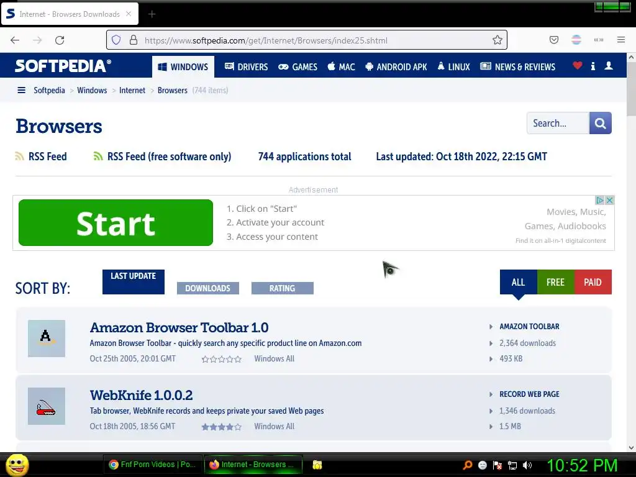Click Browsers breadcrumb link
This screenshot has width=636, height=477.
point(173,90)
